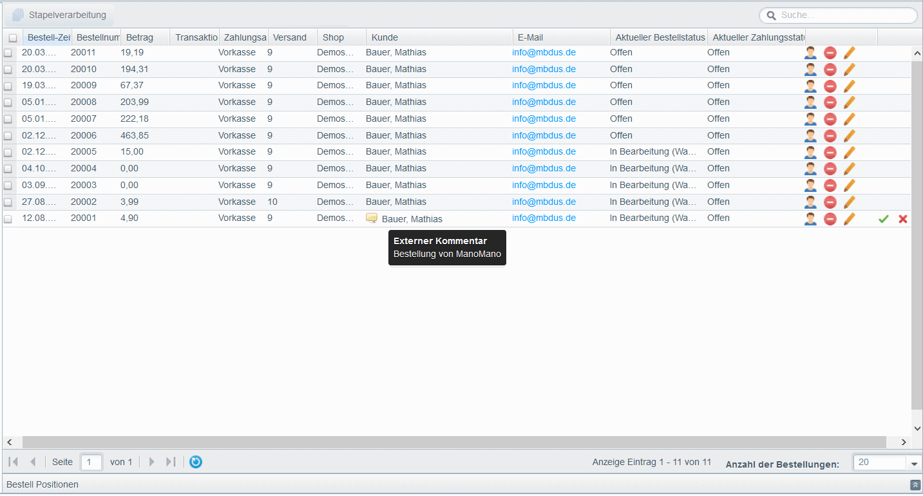Check the box for order 20008
The image size is (923, 496).
tap(8, 102)
